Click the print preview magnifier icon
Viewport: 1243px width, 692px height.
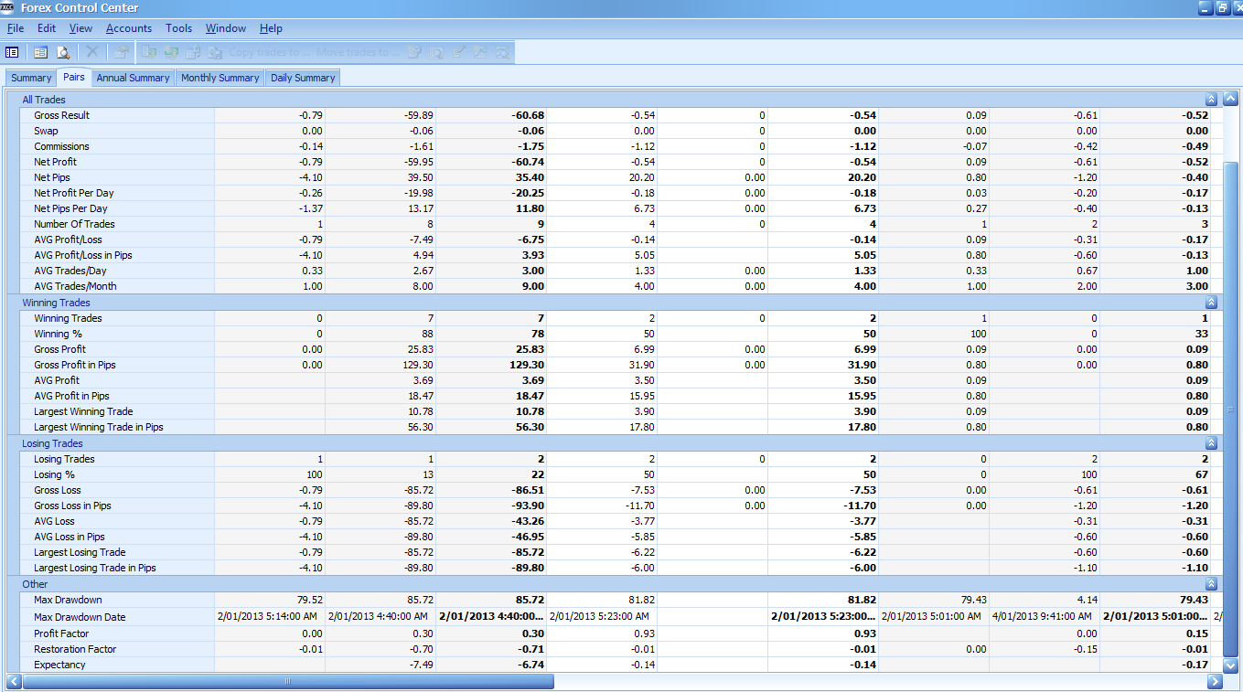pyautogui.click(x=63, y=52)
